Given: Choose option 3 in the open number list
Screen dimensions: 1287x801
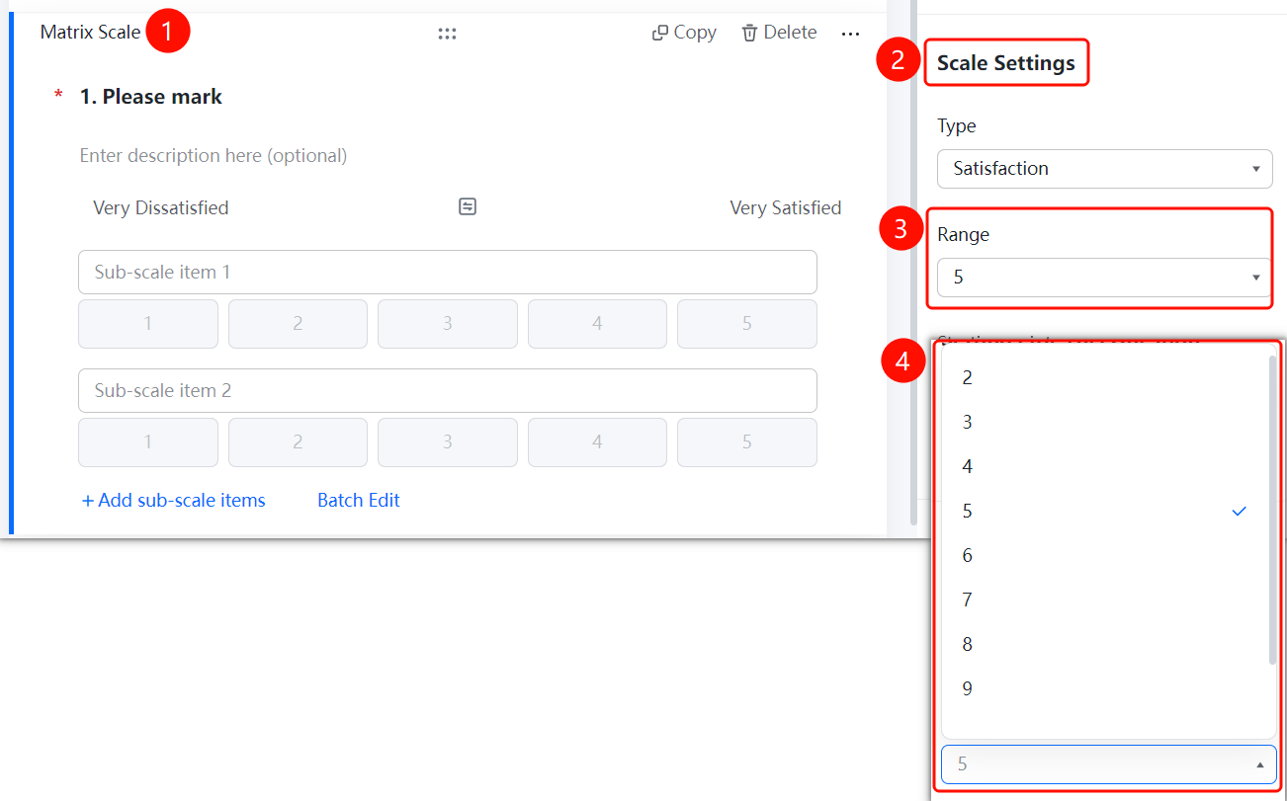Looking at the screenshot, I should [x=1103, y=422].
